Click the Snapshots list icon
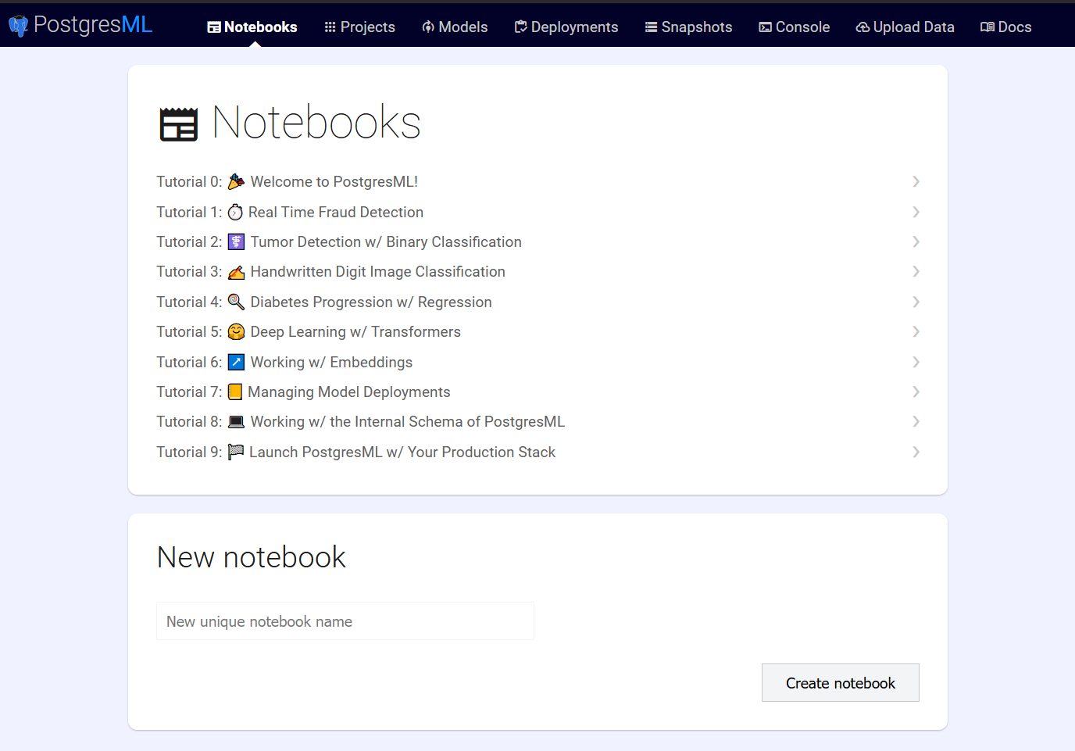This screenshot has height=751, width=1075. pyautogui.click(x=651, y=27)
